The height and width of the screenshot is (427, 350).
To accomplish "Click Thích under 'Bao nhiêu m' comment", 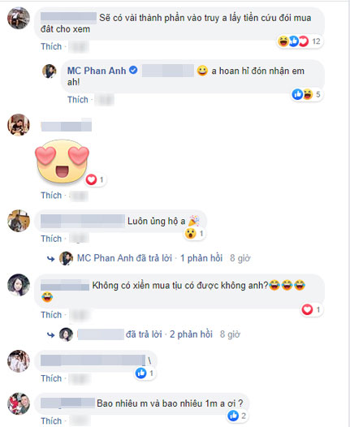I will click(51, 421).
